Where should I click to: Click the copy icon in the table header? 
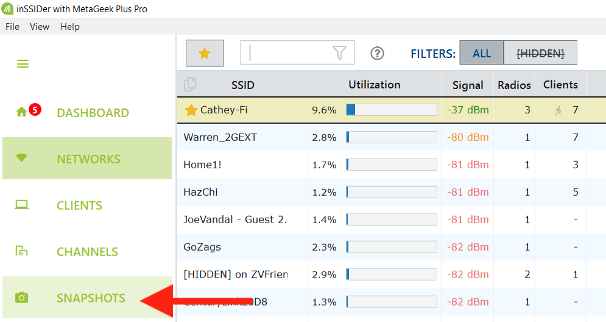tap(190, 84)
